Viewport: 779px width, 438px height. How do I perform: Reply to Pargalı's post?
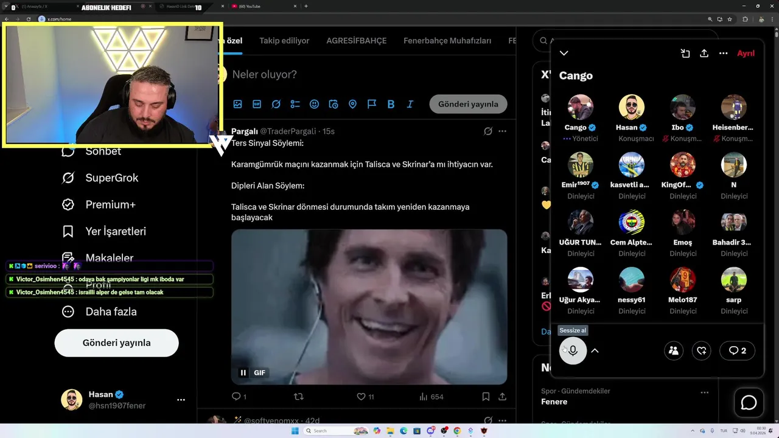pyautogui.click(x=239, y=397)
